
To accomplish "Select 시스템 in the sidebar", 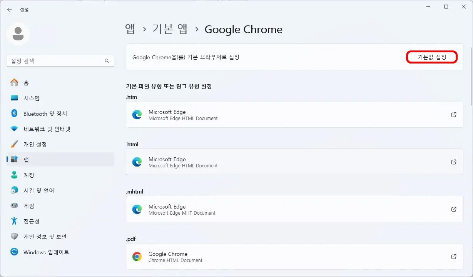I will tap(60, 98).
